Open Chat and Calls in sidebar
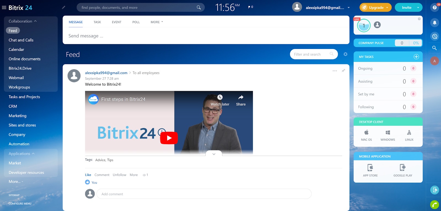Image resolution: width=441 pixels, height=211 pixels. [x=21, y=40]
